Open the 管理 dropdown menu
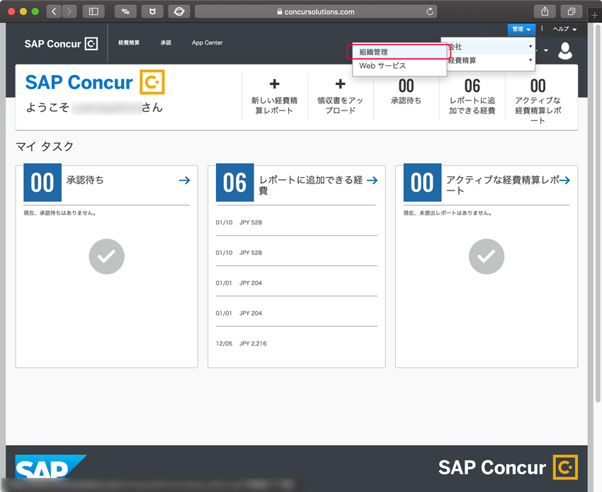 pyautogui.click(x=521, y=29)
